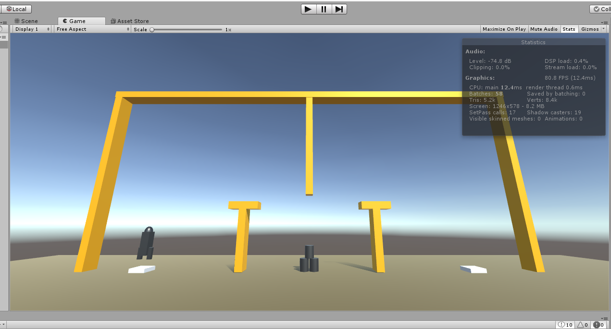
Task: Click the 'DSP load: 0.4%' stat
Action: (x=566, y=61)
